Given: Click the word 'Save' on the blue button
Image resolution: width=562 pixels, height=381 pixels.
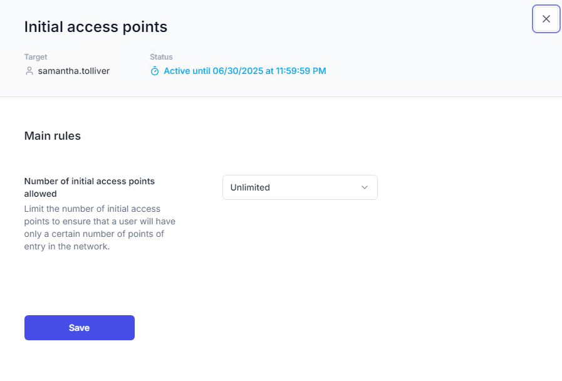Looking at the screenshot, I should (x=80, y=328).
